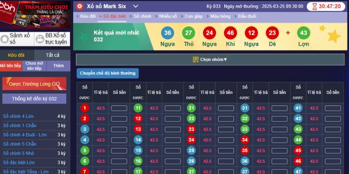
Task: Click 42.5 odds for number 34
Action: [x=260, y=140]
